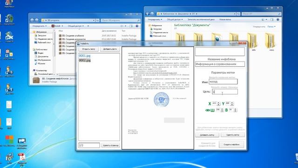Refresh the left Explorer window

[97, 21]
